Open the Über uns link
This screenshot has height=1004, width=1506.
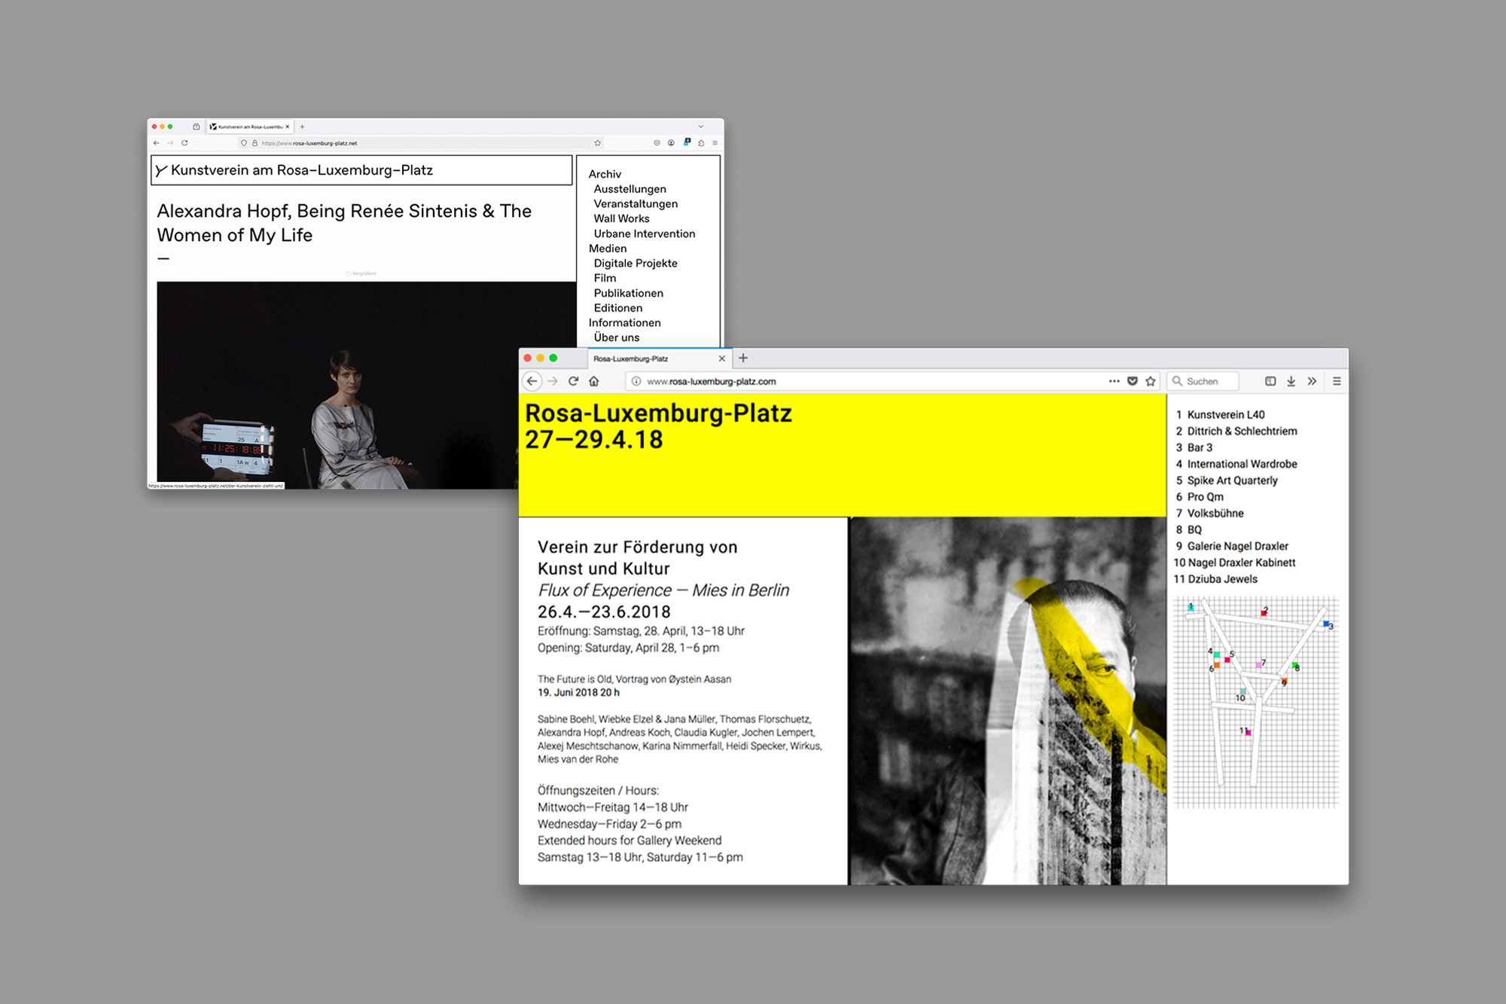click(x=616, y=337)
